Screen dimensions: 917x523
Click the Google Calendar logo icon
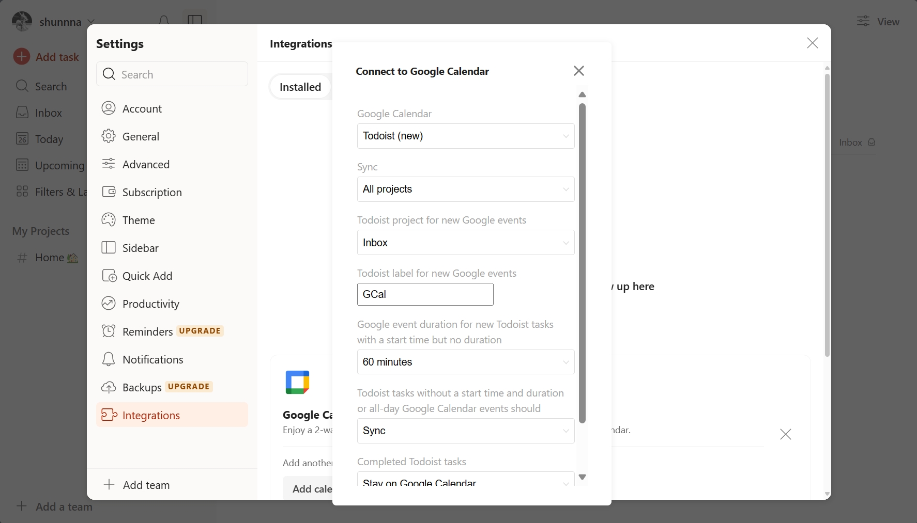point(297,382)
